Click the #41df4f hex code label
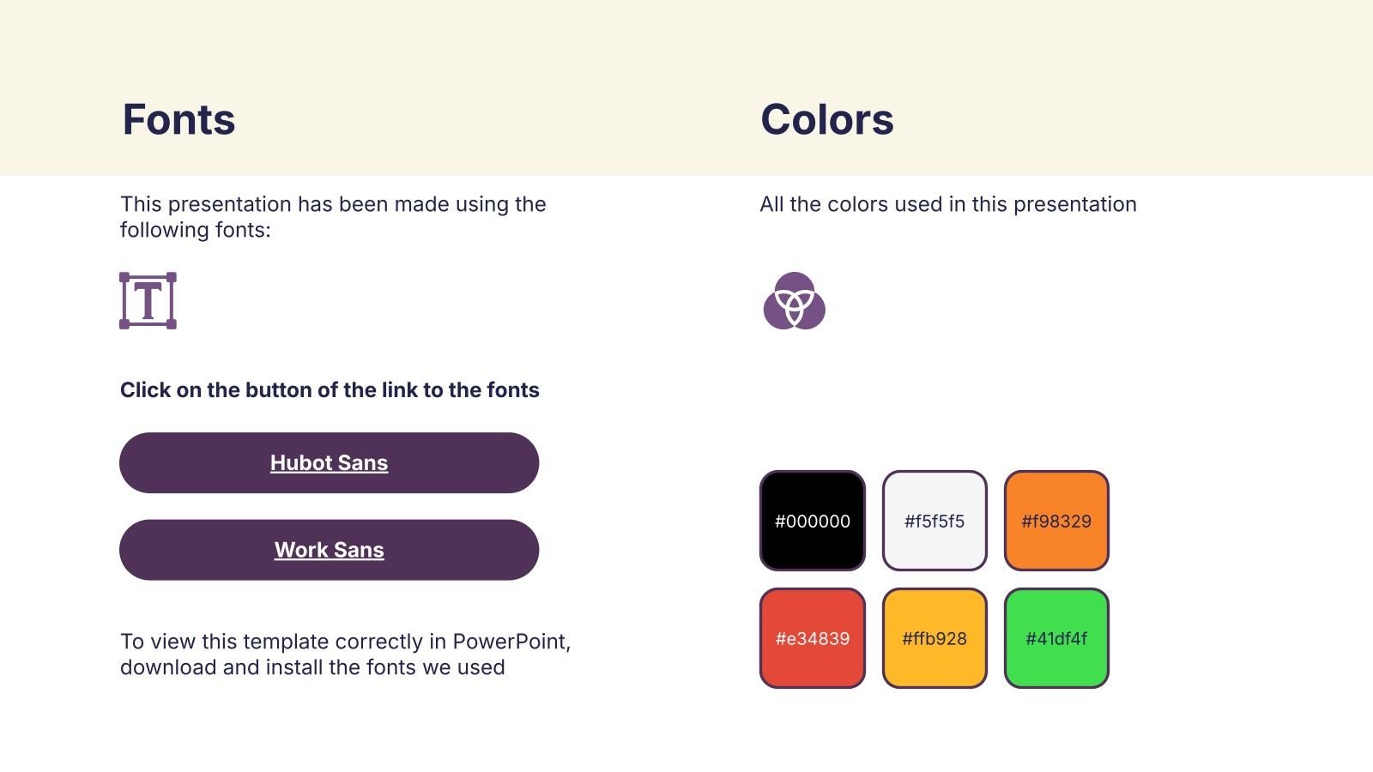Image resolution: width=1373 pixels, height=772 pixels. coord(1056,639)
